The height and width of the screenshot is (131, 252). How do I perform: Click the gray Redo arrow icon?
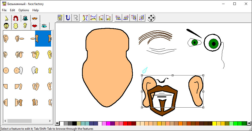(76, 18)
